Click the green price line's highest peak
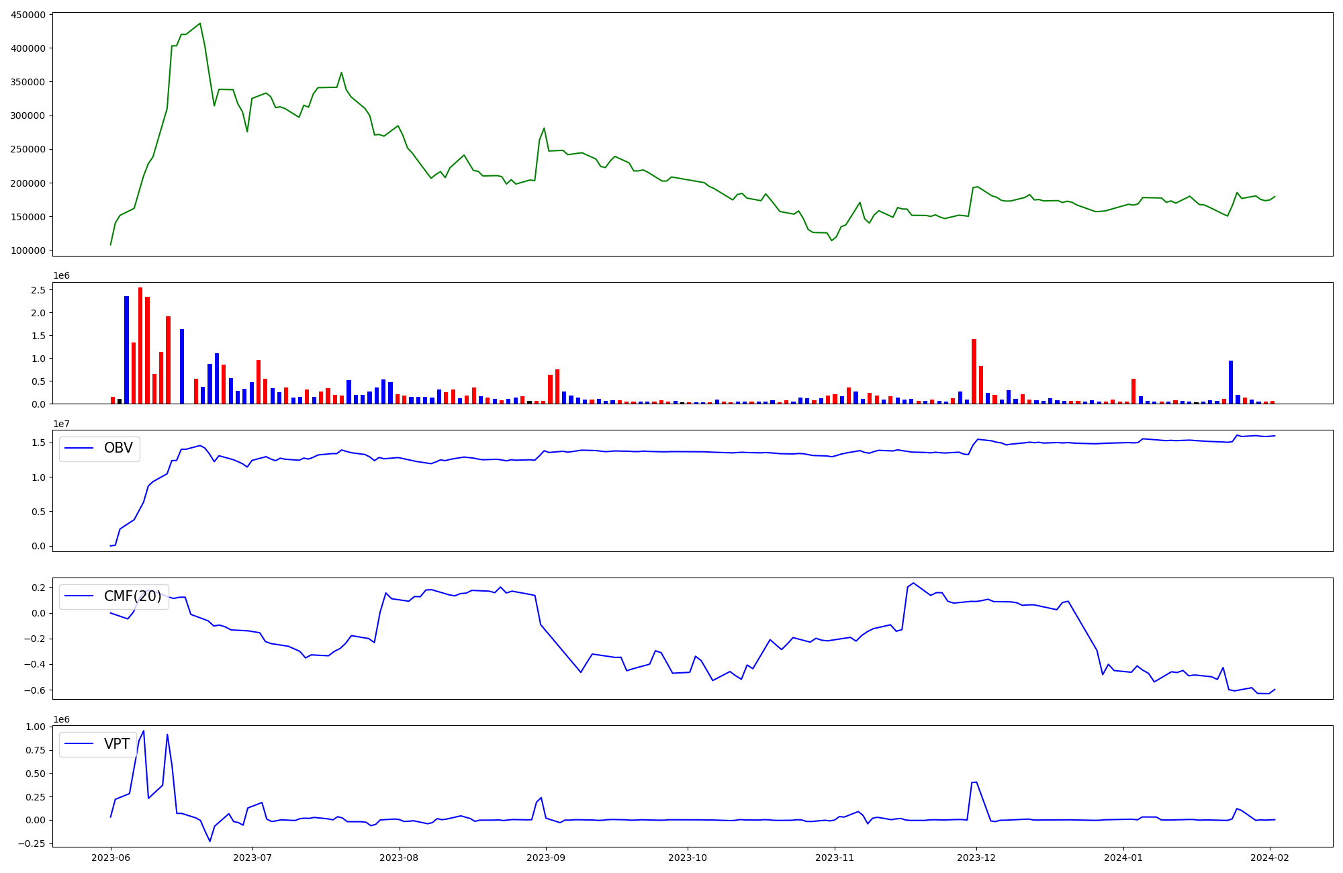 pyautogui.click(x=200, y=24)
